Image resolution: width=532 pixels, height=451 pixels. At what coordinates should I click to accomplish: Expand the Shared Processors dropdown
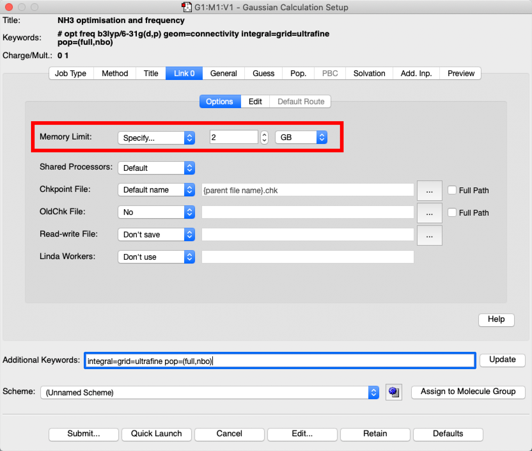tap(156, 168)
